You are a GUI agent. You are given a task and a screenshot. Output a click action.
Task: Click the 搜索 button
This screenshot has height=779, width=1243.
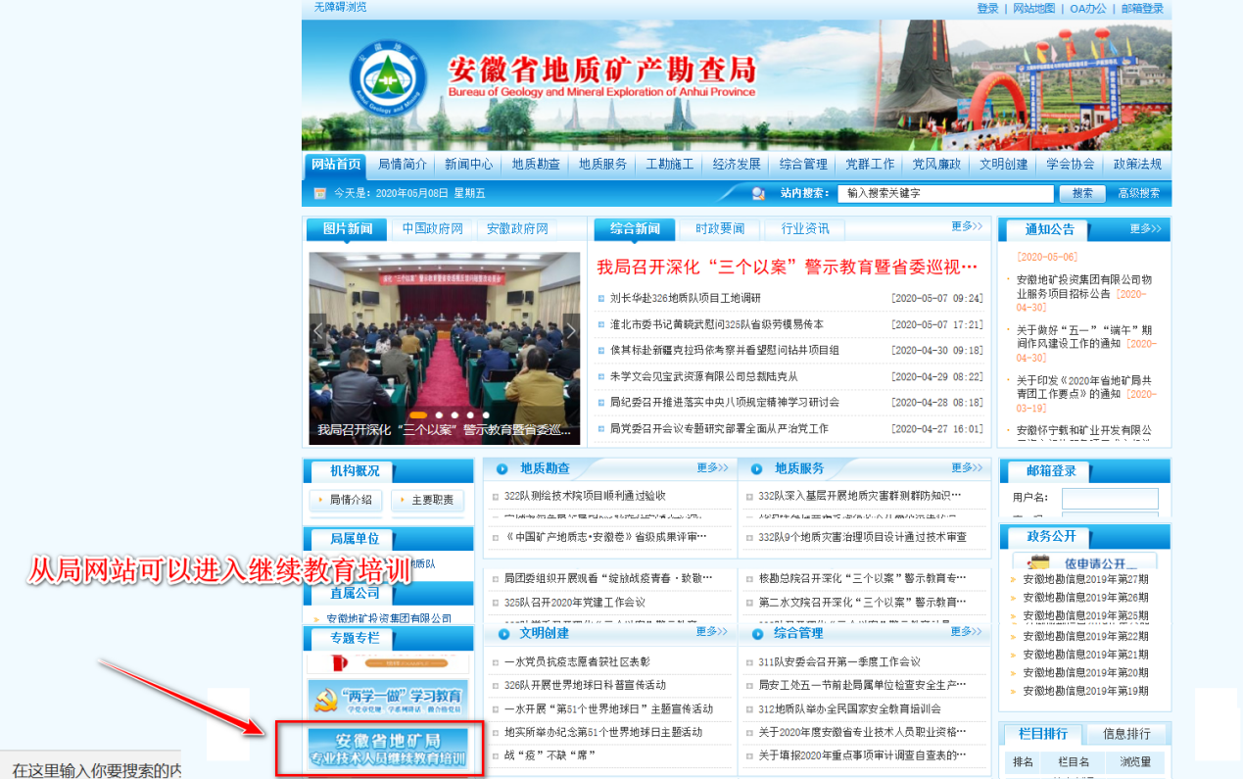click(1082, 194)
